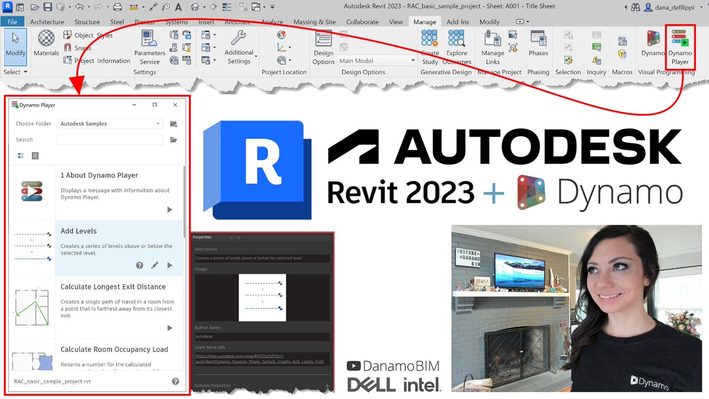Switch Dynamo Player to compact list view
Image resolution: width=709 pixels, height=399 pixels.
[x=35, y=156]
